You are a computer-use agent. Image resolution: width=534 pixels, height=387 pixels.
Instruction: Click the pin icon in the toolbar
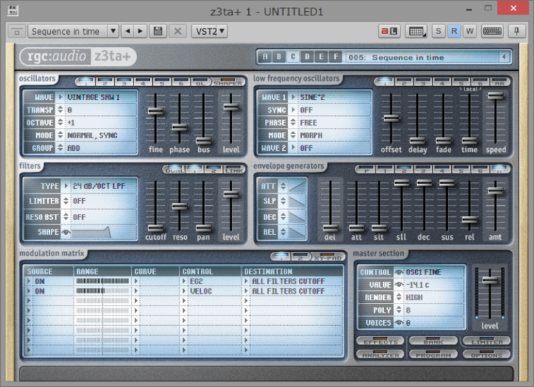pyautogui.click(x=517, y=31)
